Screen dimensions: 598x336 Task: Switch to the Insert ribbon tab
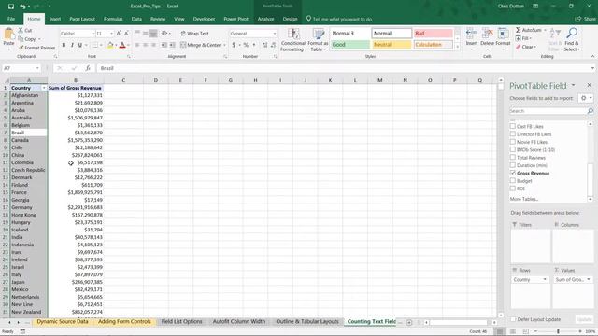pyautogui.click(x=54, y=19)
